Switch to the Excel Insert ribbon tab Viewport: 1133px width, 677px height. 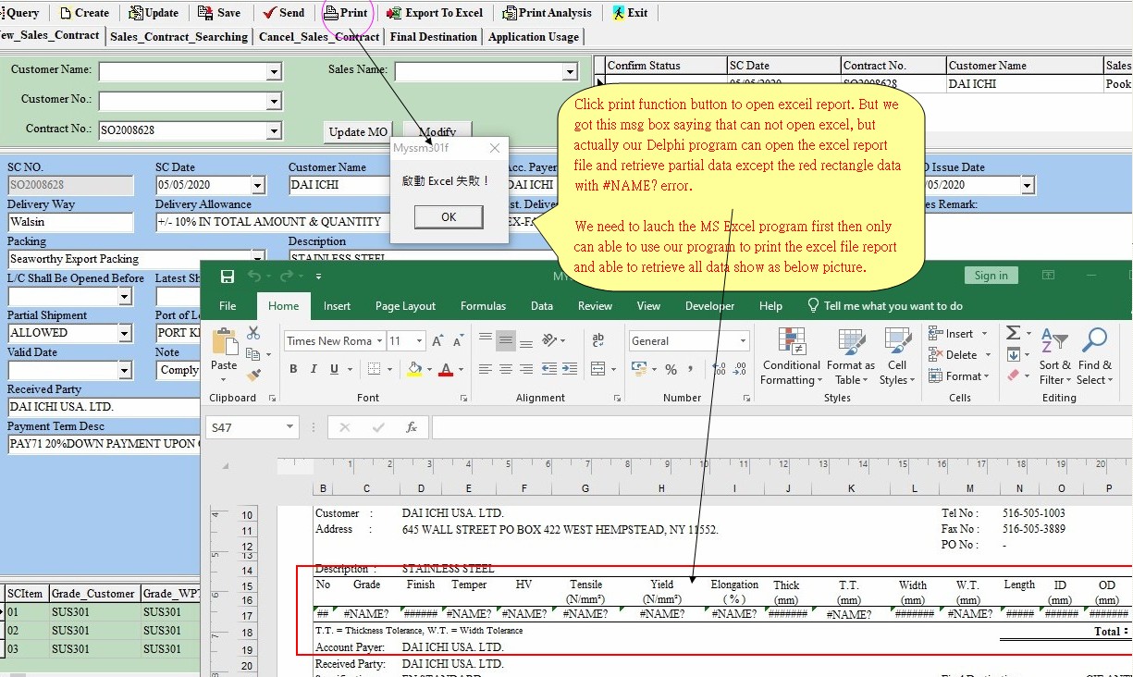coord(337,306)
